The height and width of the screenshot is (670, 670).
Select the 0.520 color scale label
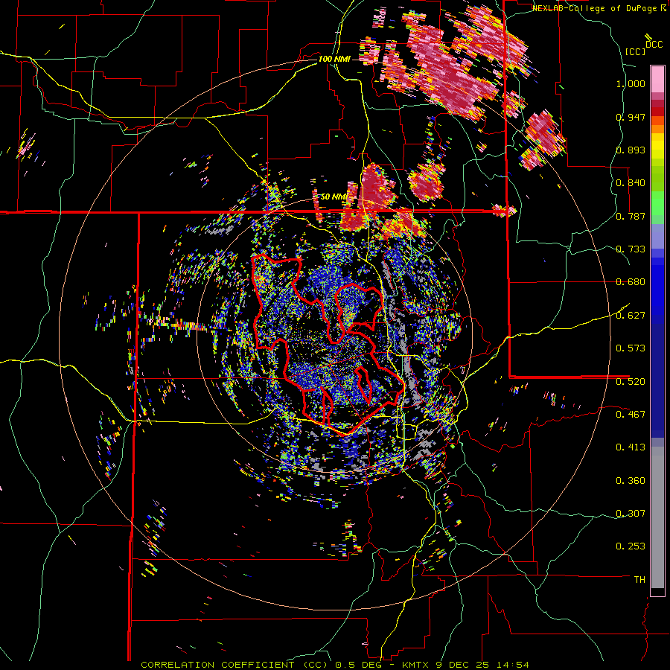tap(631, 381)
